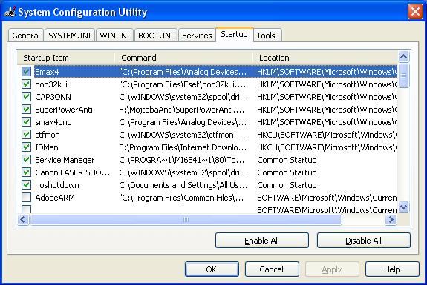Select the IDMan item name
The image size is (427, 285).
pos(47,147)
